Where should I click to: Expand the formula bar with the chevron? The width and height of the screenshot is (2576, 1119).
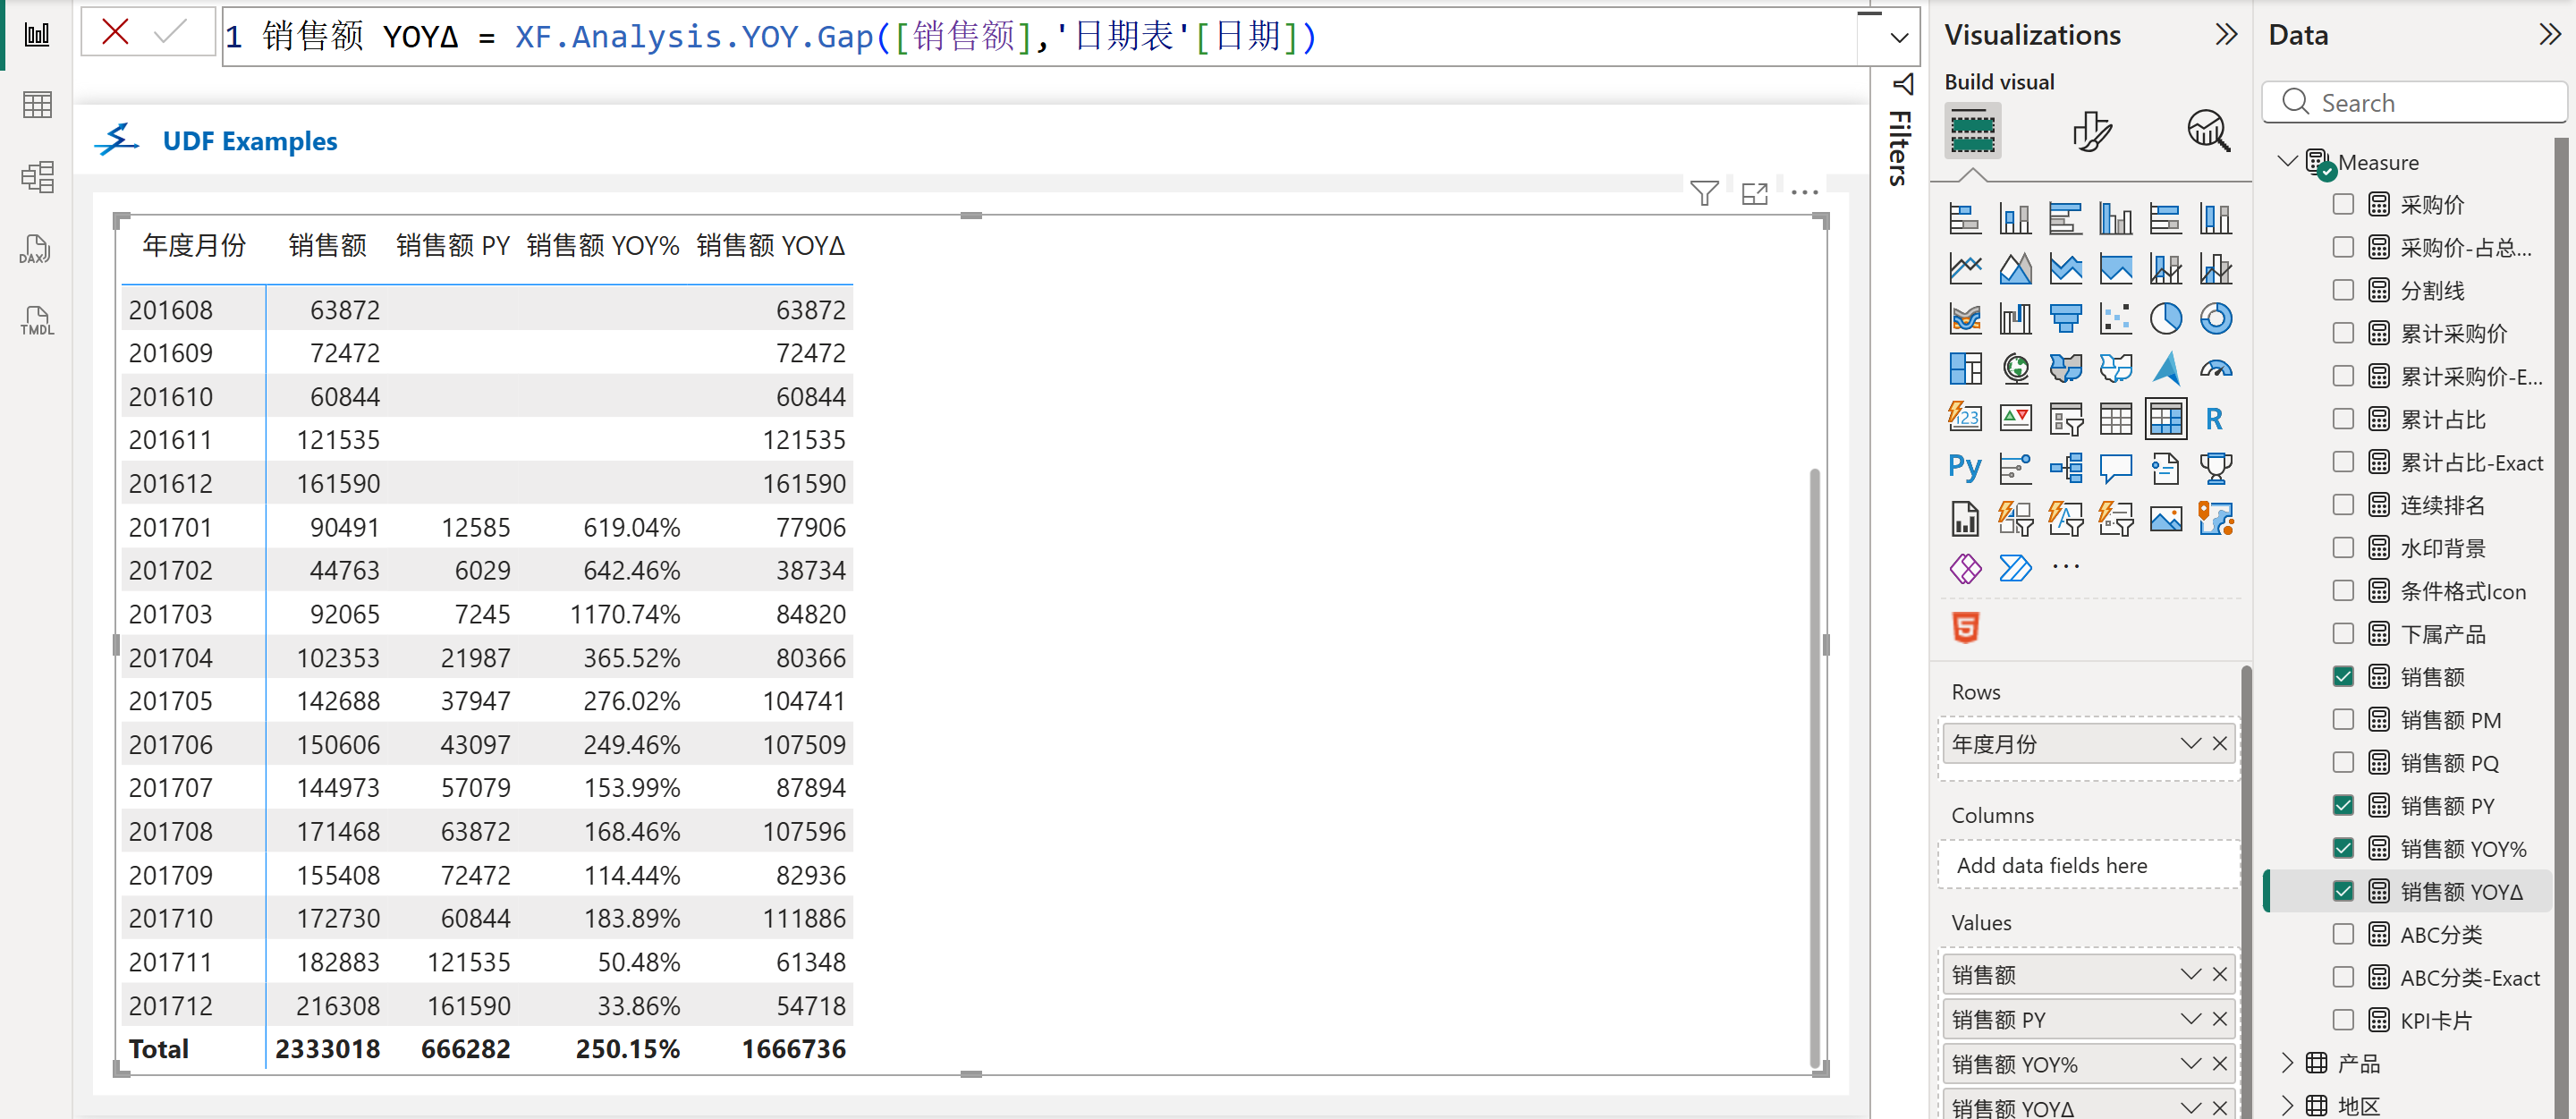tap(1898, 38)
